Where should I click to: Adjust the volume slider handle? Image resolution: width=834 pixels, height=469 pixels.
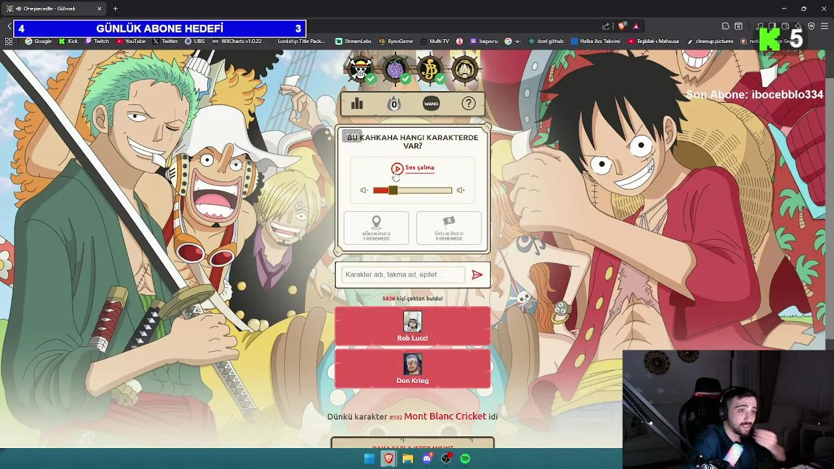point(393,190)
